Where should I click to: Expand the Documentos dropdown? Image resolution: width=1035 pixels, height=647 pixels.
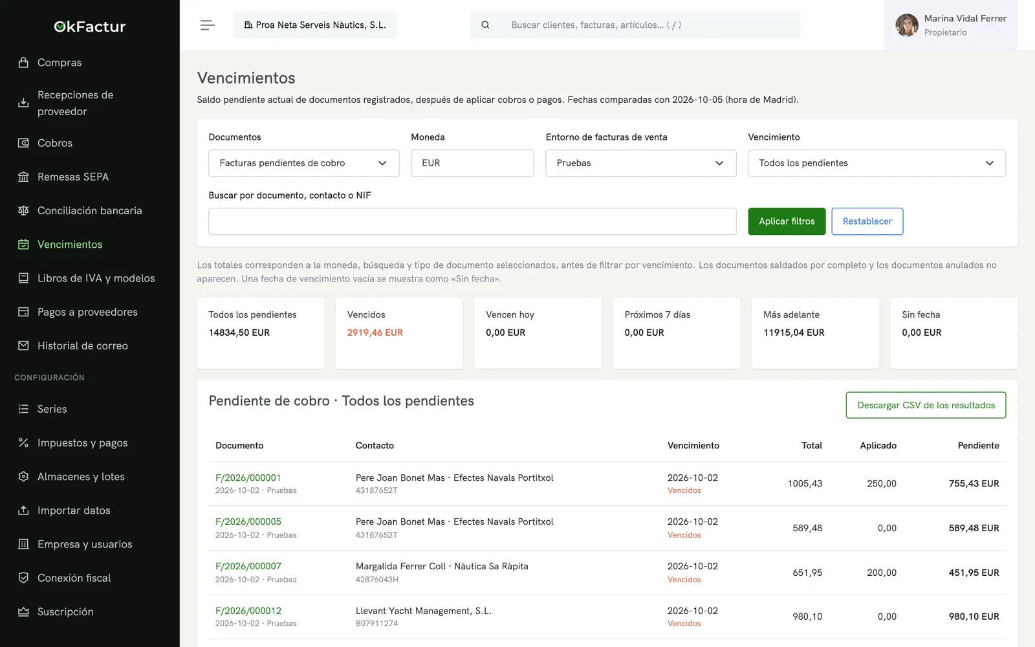coord(303,163)
